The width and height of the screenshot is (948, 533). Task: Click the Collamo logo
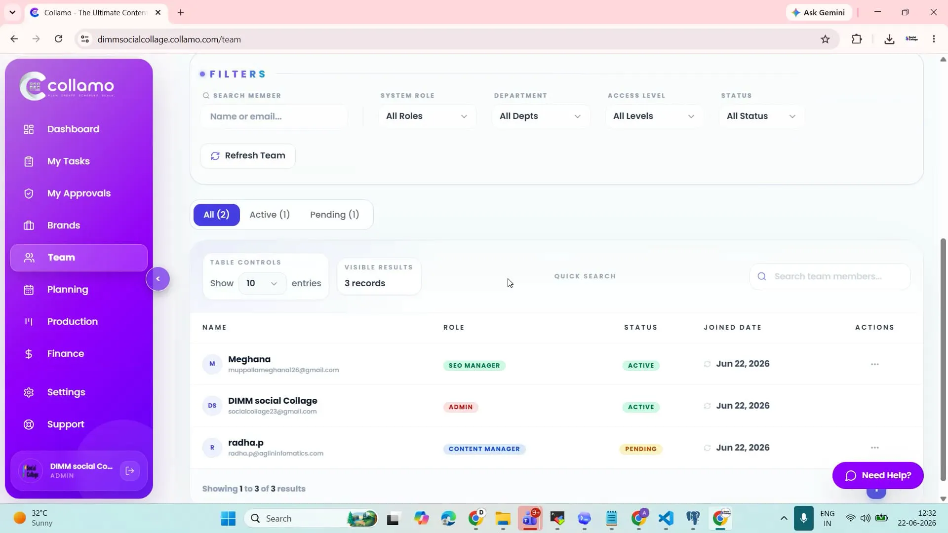(x=67, y=86)
